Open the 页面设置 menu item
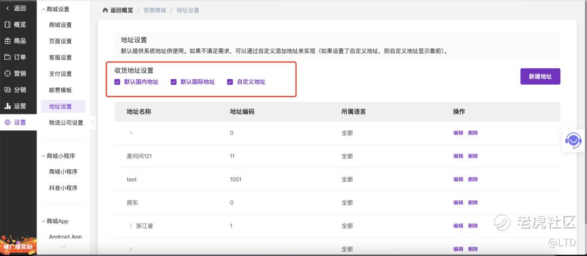587x256 pixels. 60,41
